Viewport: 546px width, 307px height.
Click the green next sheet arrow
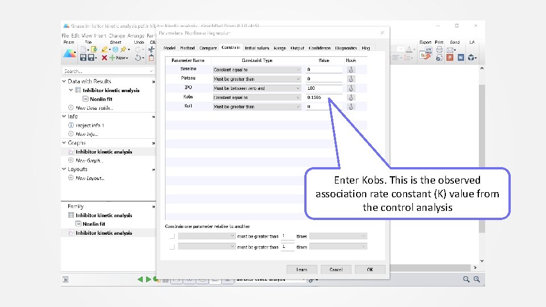(148, 279)
